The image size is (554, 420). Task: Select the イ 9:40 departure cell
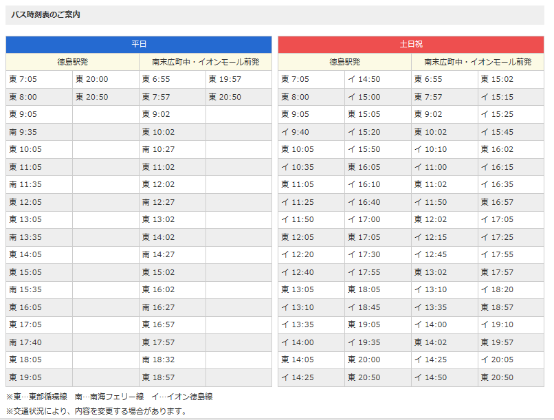[296, 132]
